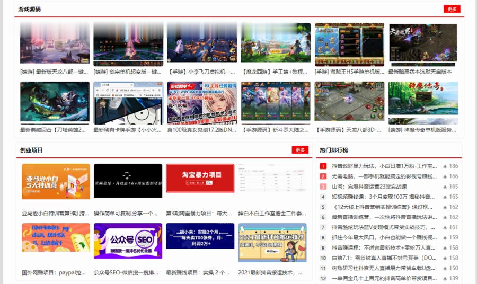Open link 最新暗黑我本沉默天启版本
The image size is (477, 284).
(x=420, y=72)
